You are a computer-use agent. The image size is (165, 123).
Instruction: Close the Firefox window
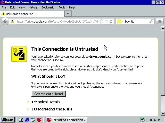pyautogui.click(x=162, y=2)
